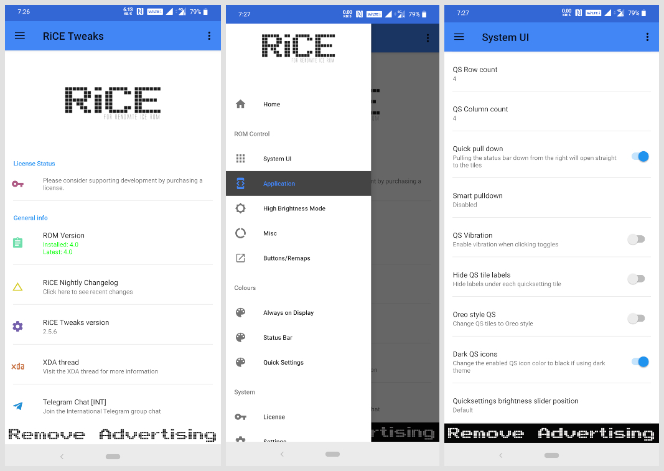Disable the Quick pull down switch
The image size is (664, 471).
pos(640,157)
